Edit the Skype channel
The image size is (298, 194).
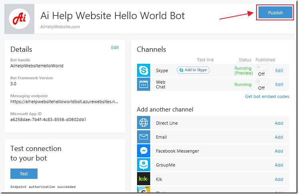279,71
